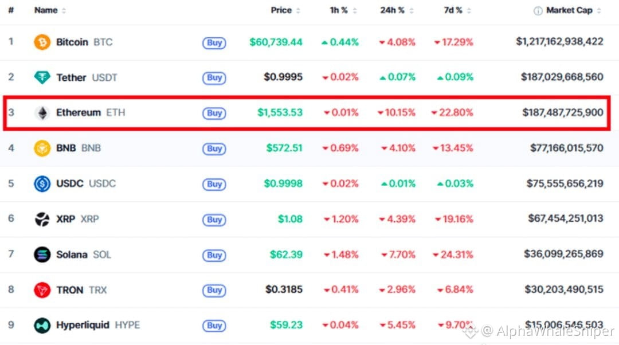Image resolution: width=619 pixels, height=345 pixels.
Task: Open the TRON TRX name link
Action: click(x=81, y=290)
